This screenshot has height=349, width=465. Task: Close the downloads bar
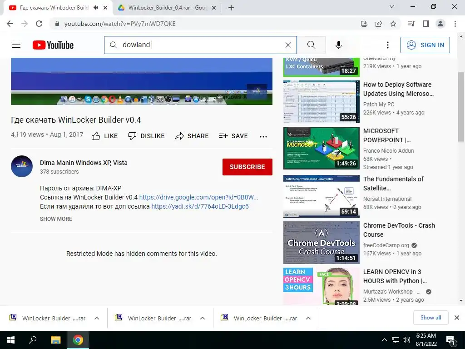tap(457, 318)
